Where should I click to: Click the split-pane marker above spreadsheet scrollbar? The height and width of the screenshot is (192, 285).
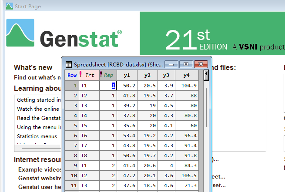(x=206, y=75)
